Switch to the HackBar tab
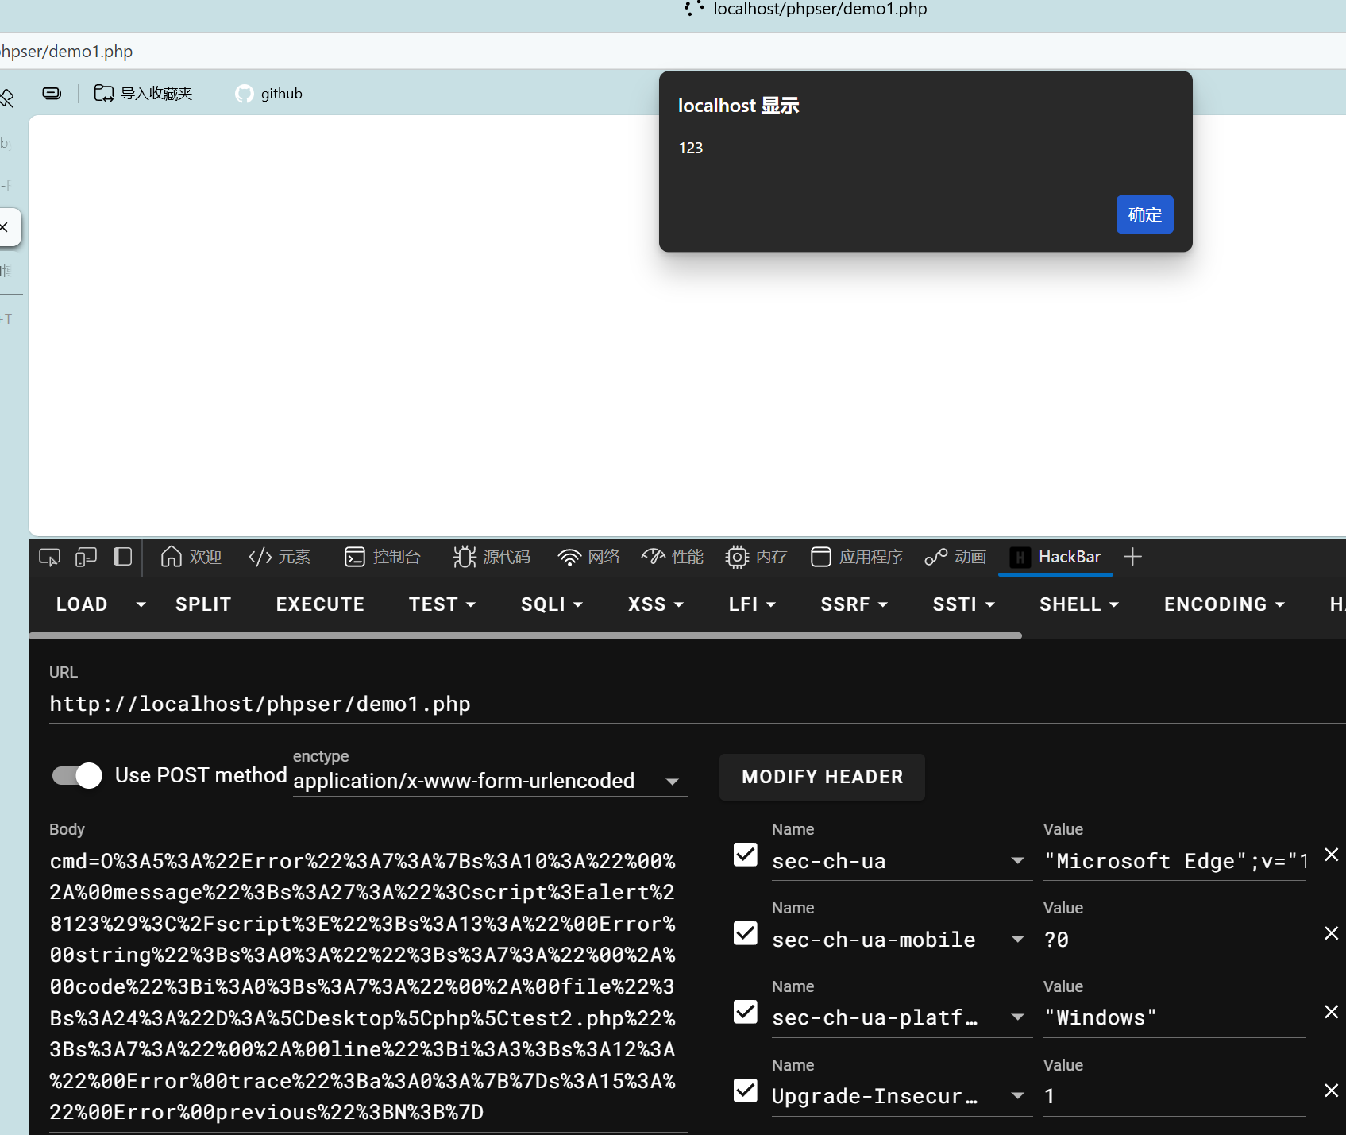 coord(1055,557)
